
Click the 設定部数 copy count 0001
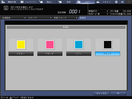point(75,11)
